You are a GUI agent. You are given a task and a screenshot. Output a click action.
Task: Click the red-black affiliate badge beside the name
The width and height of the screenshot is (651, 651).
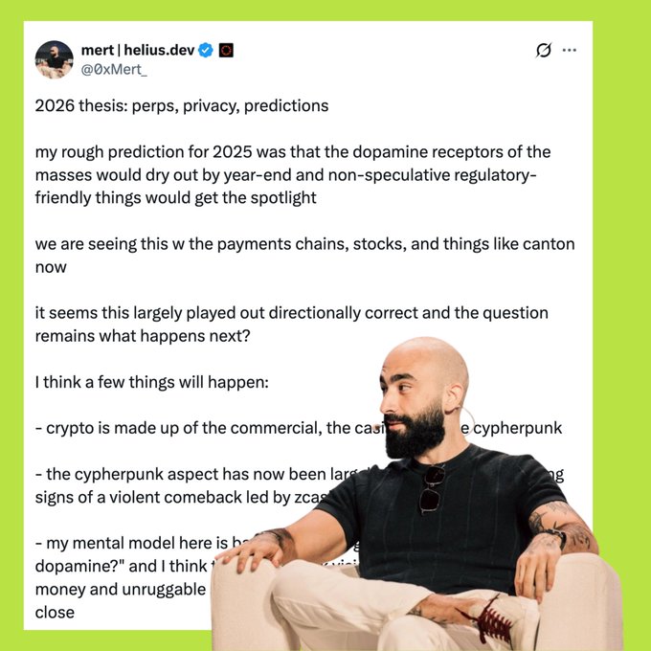227,50
